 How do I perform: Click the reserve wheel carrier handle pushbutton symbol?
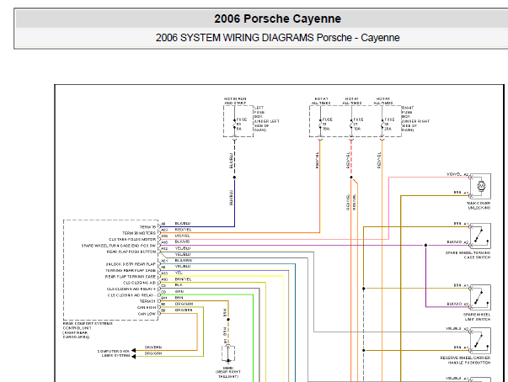pos(480,341)
